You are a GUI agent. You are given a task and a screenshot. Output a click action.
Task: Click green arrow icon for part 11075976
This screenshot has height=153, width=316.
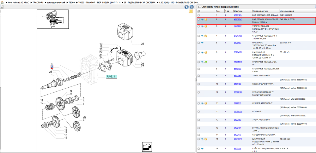click(x=206, y=62)
